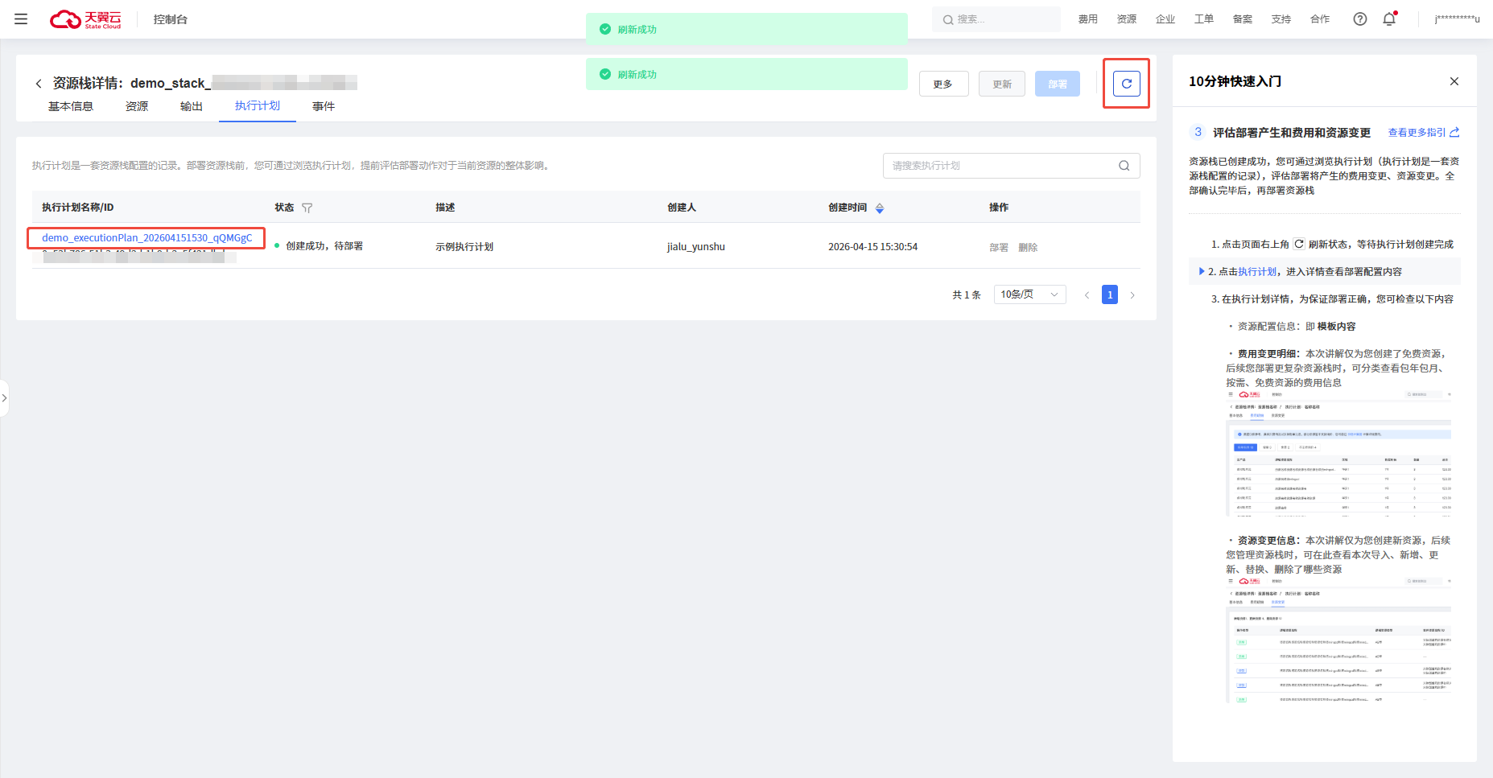The width and height of the screenshot is (1493, 778).
Task: Select the 执行计划 tab
Action: tap(258, 106)
